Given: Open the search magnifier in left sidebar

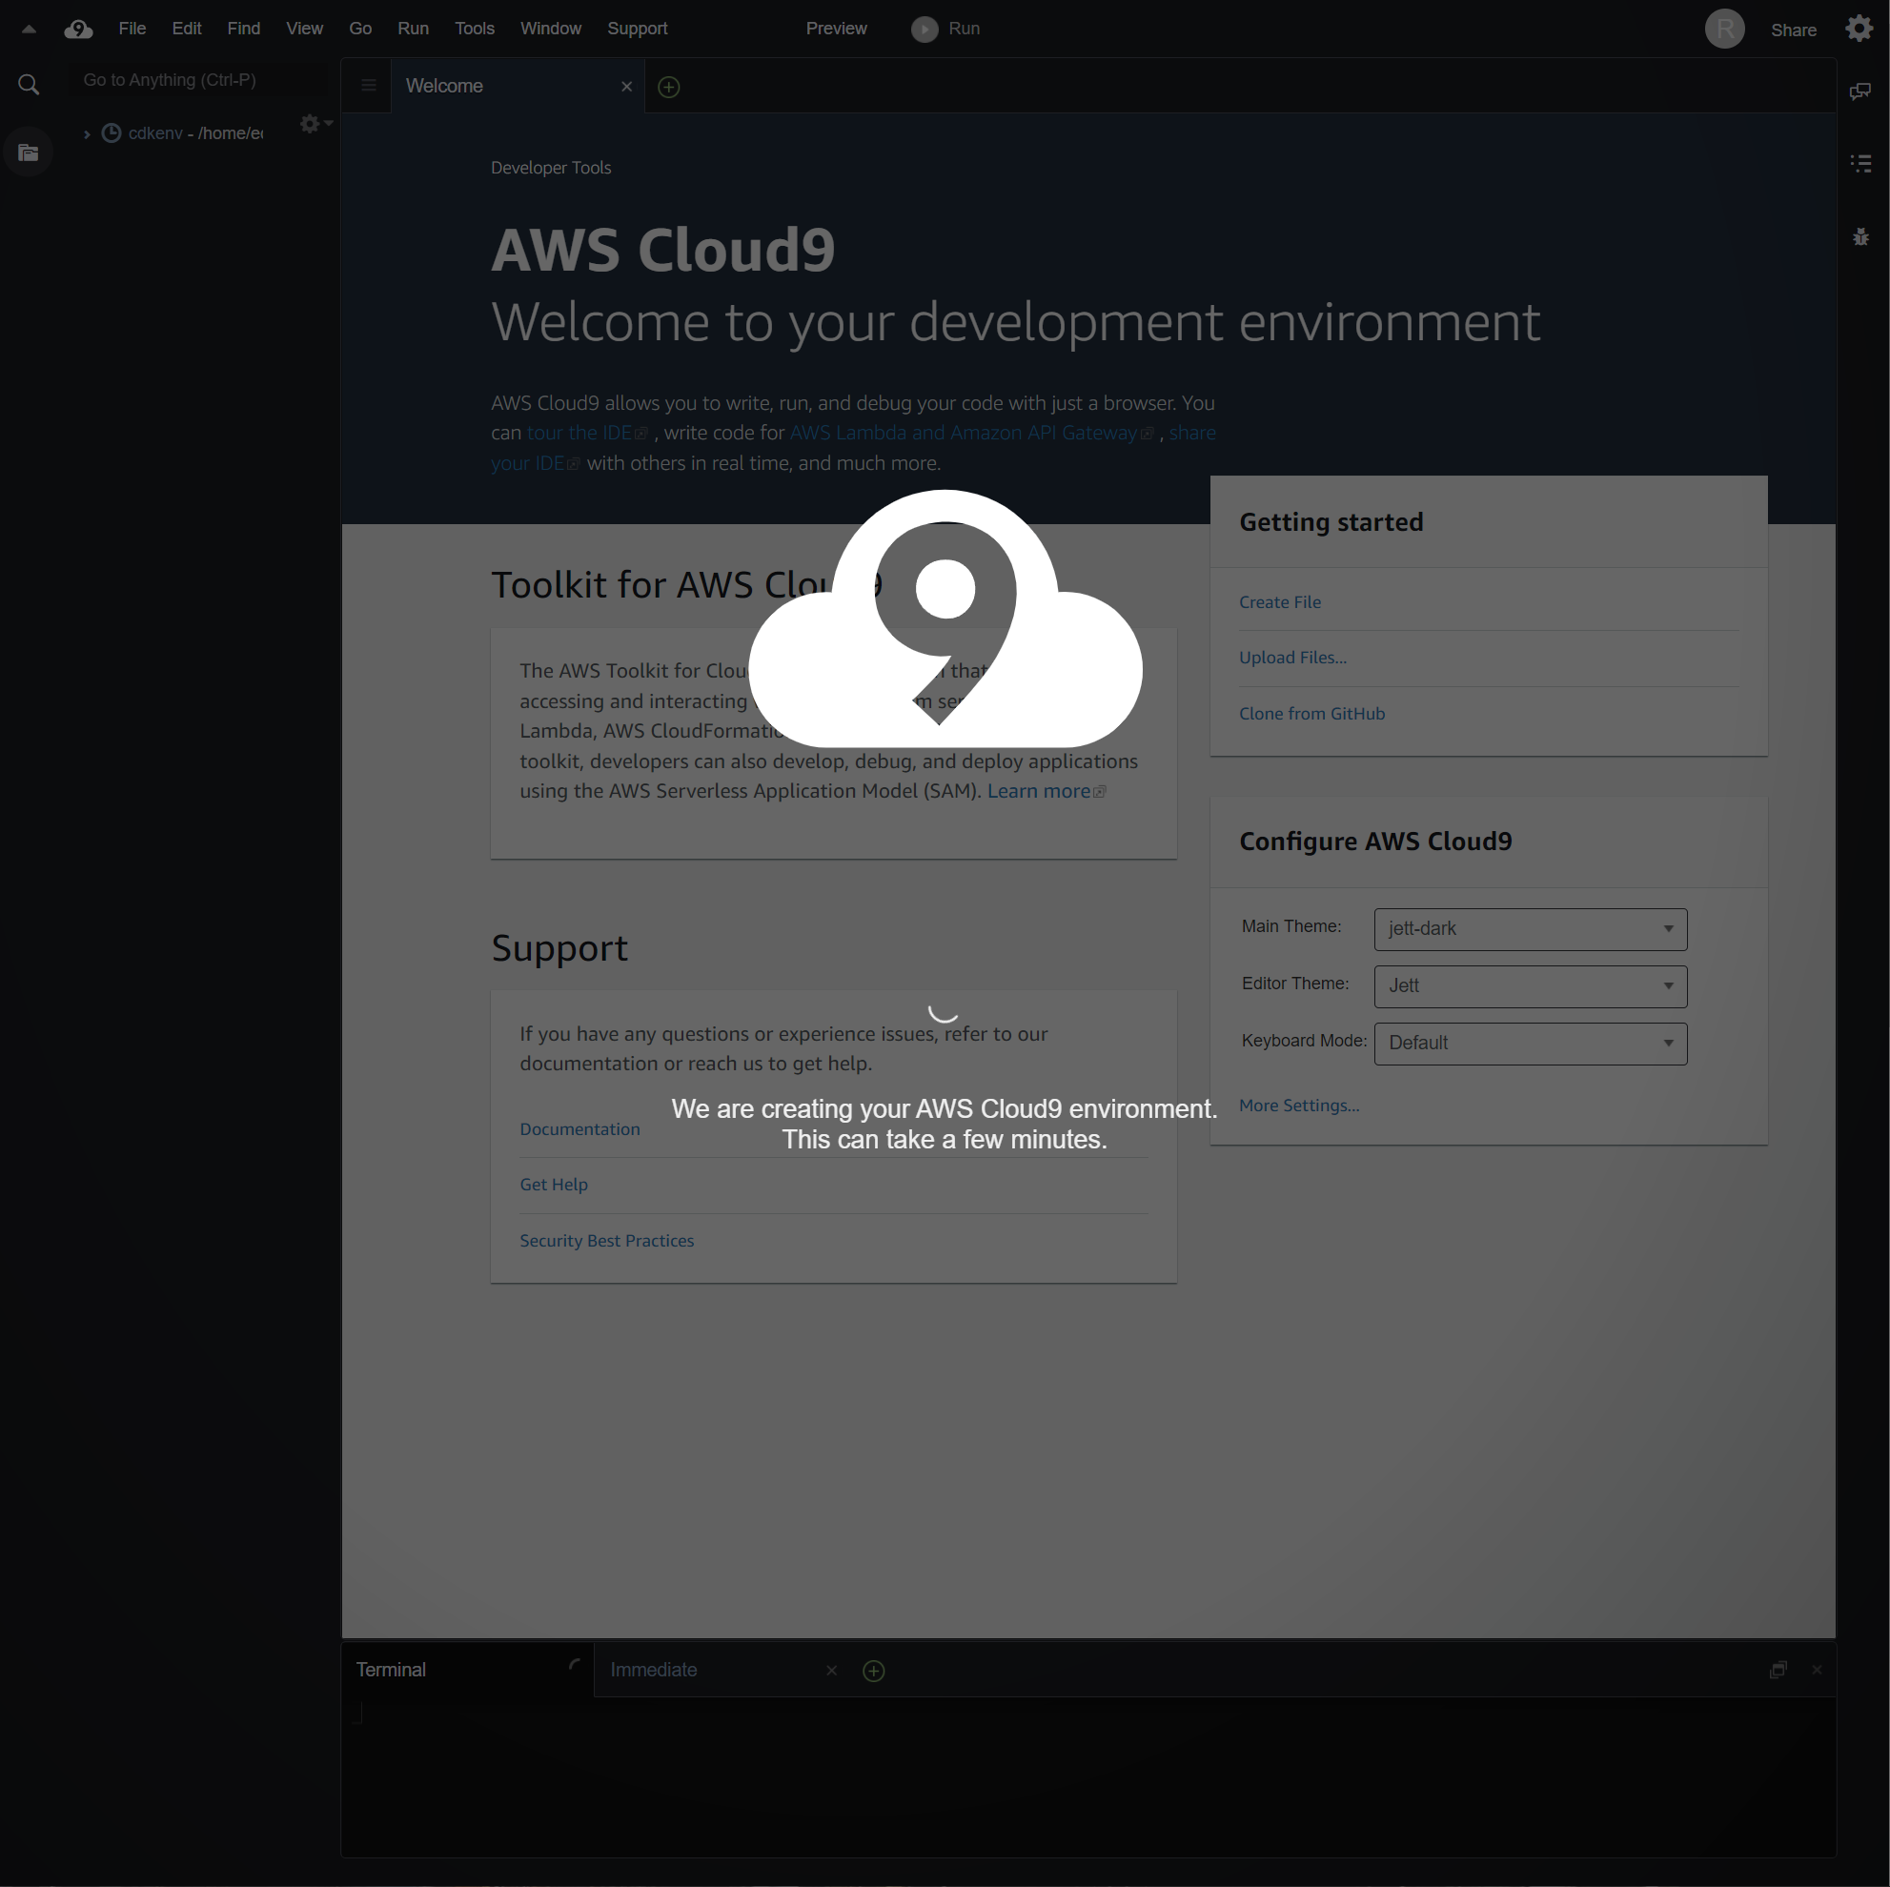Looking at the screenshot, I should [x=29, y=85].
